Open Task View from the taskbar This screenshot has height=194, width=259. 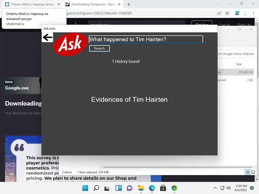pos(107,188)
